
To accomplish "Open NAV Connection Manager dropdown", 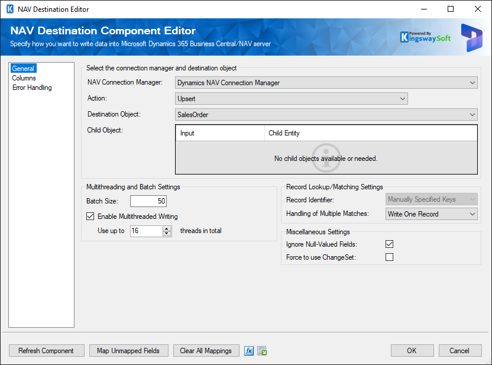I will click(326, 83).
